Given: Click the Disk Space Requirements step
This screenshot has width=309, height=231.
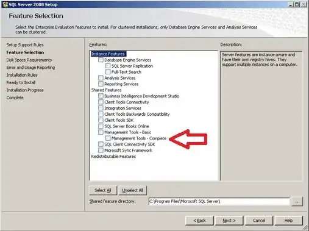Looking at the screenshot, I should 29,60.
